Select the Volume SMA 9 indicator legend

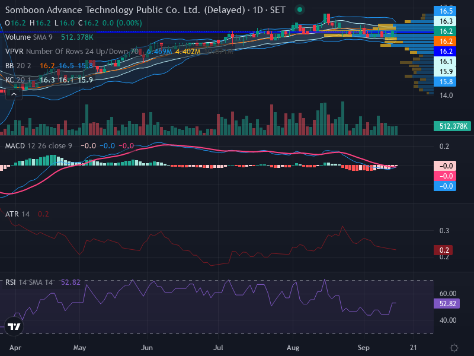tap(28, 37)
